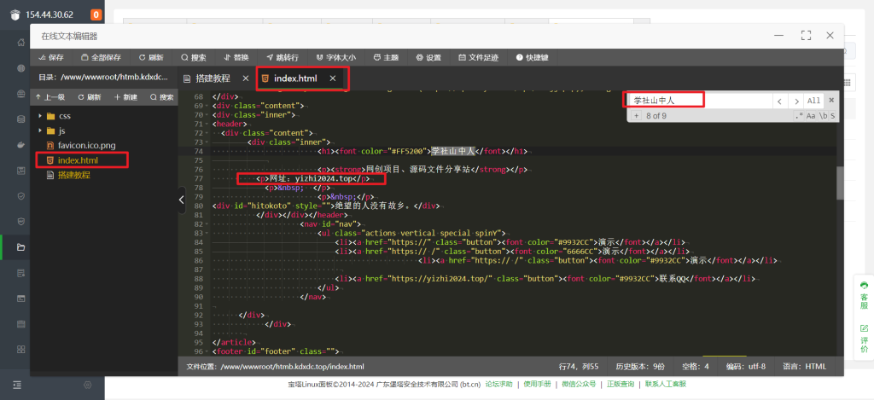The height and width of the screenshot is (400, 874).
Task: Click the 保存 save toolbar button
Action: (50, 57)
